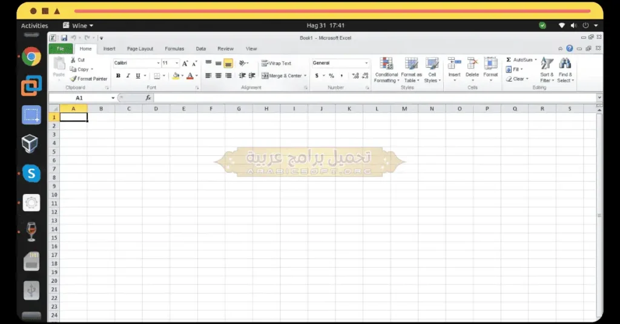Toggle Bold formatting
Screen dimensions: 620x324
[x=118, y=76]
